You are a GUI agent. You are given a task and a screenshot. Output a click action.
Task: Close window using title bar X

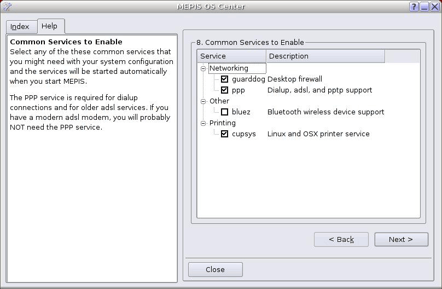pos(435,6)
